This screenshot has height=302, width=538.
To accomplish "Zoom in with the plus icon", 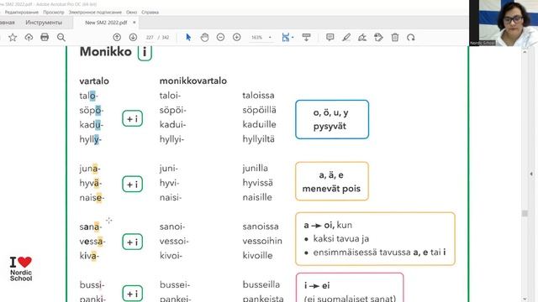I will pyautogui.click(x=237, y=37).
